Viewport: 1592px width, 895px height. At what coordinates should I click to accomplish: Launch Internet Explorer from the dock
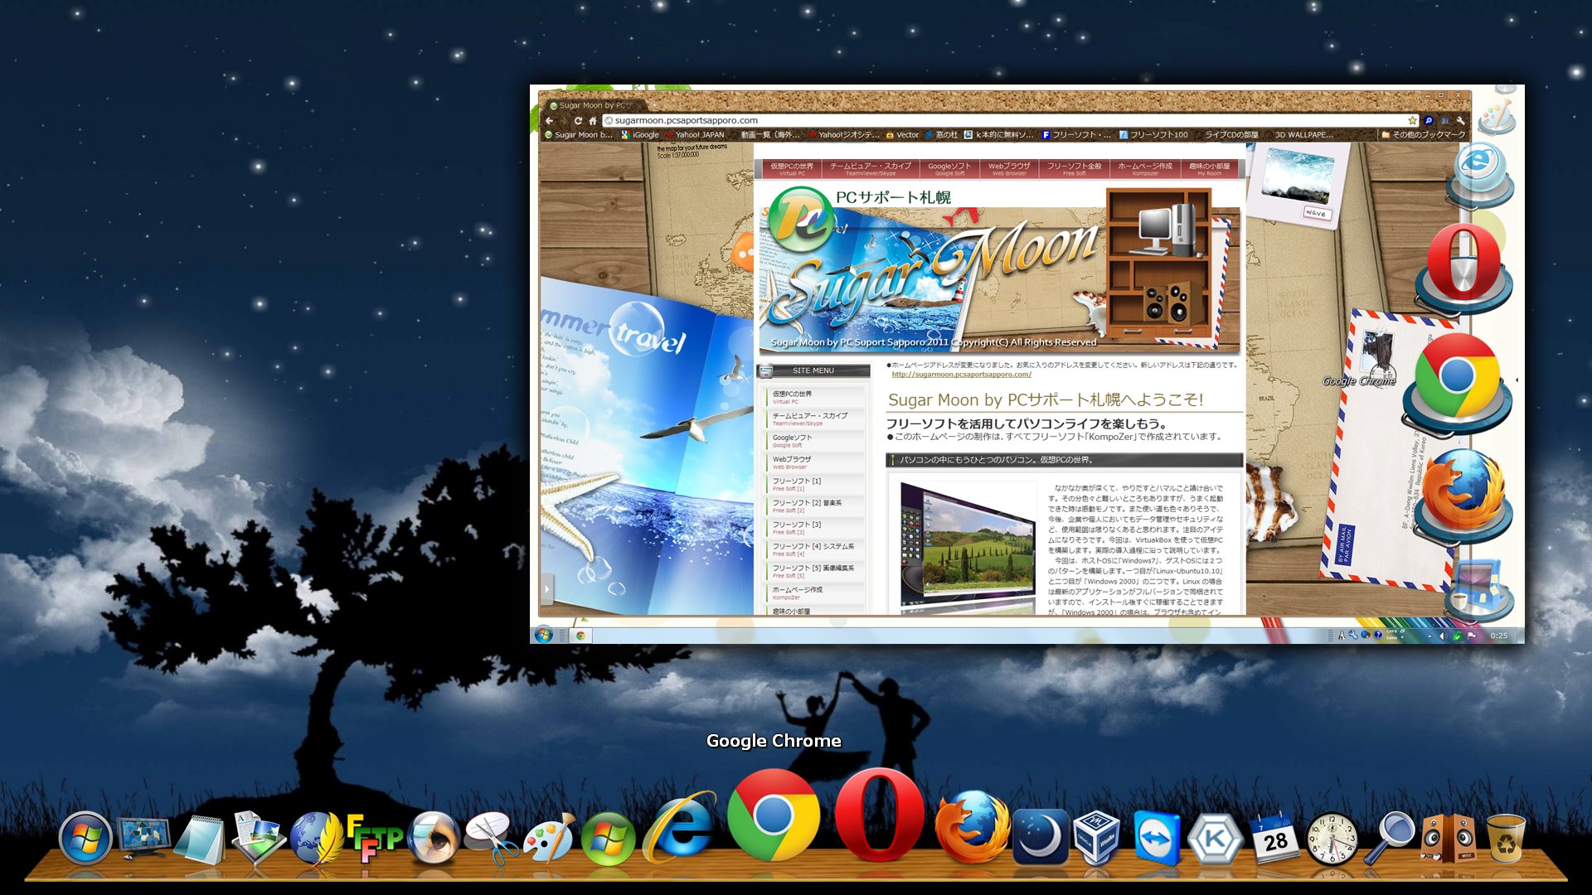click(x=680, y=827)
